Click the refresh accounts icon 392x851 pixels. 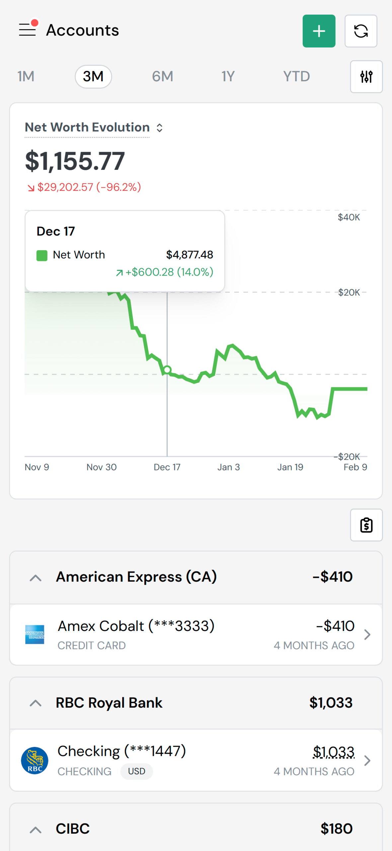tap(360, 31)
